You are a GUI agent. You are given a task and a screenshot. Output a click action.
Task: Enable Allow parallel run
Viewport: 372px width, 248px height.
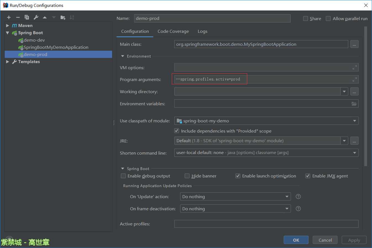[328, 18]
